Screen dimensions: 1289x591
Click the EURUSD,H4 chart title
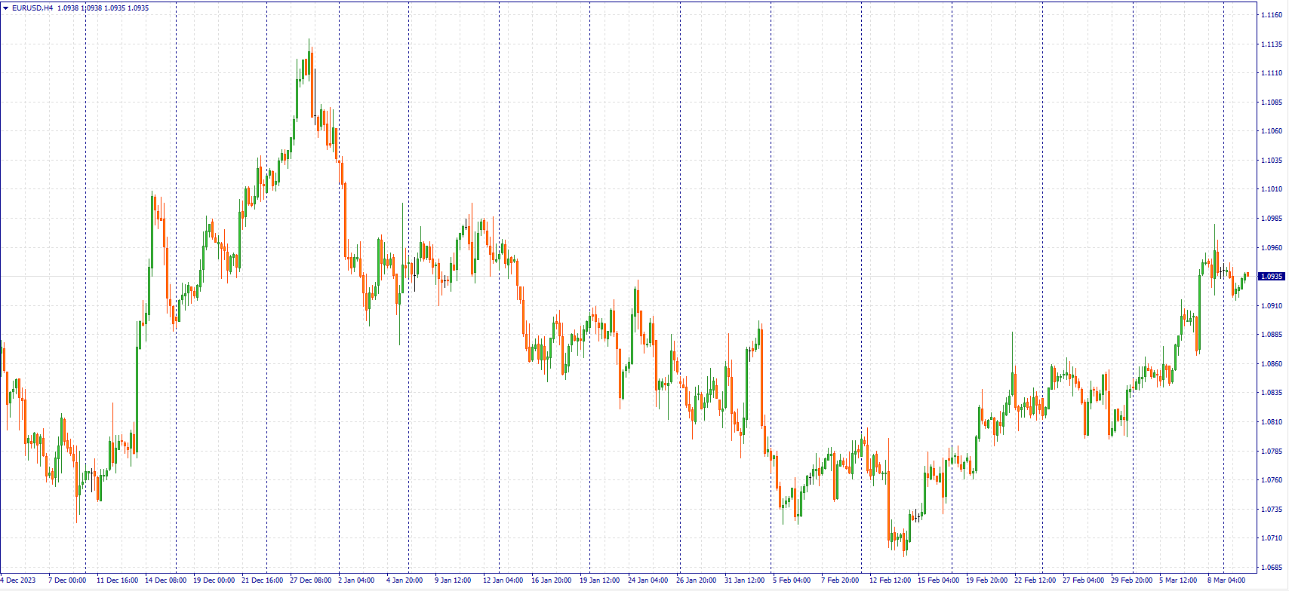pos(32,8)
